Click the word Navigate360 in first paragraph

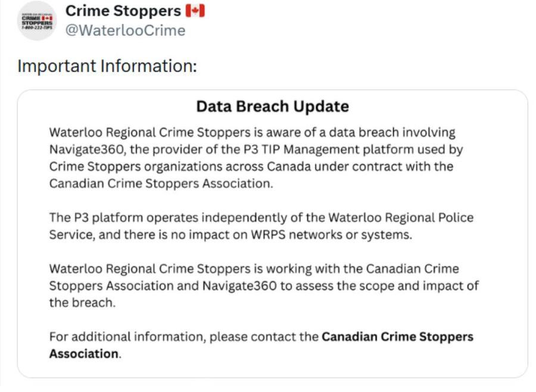coord(87,150)
